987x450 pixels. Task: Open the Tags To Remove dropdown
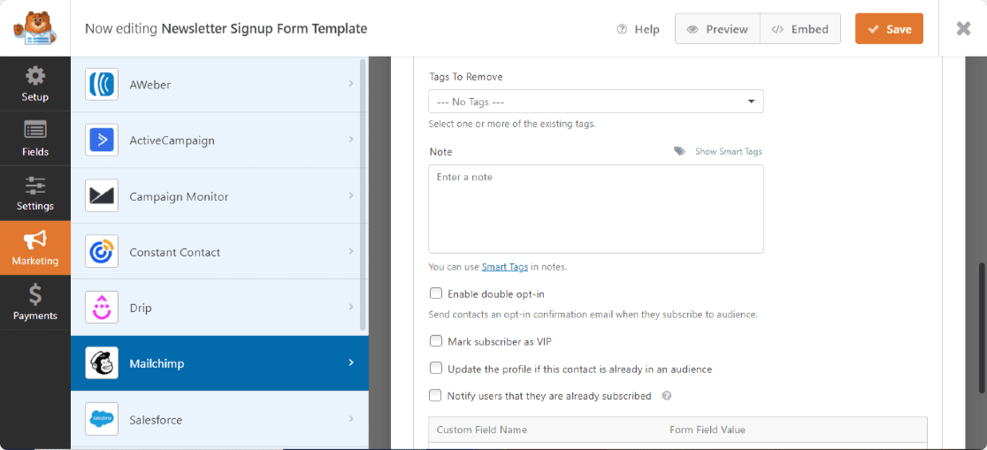tap(595, 102)
